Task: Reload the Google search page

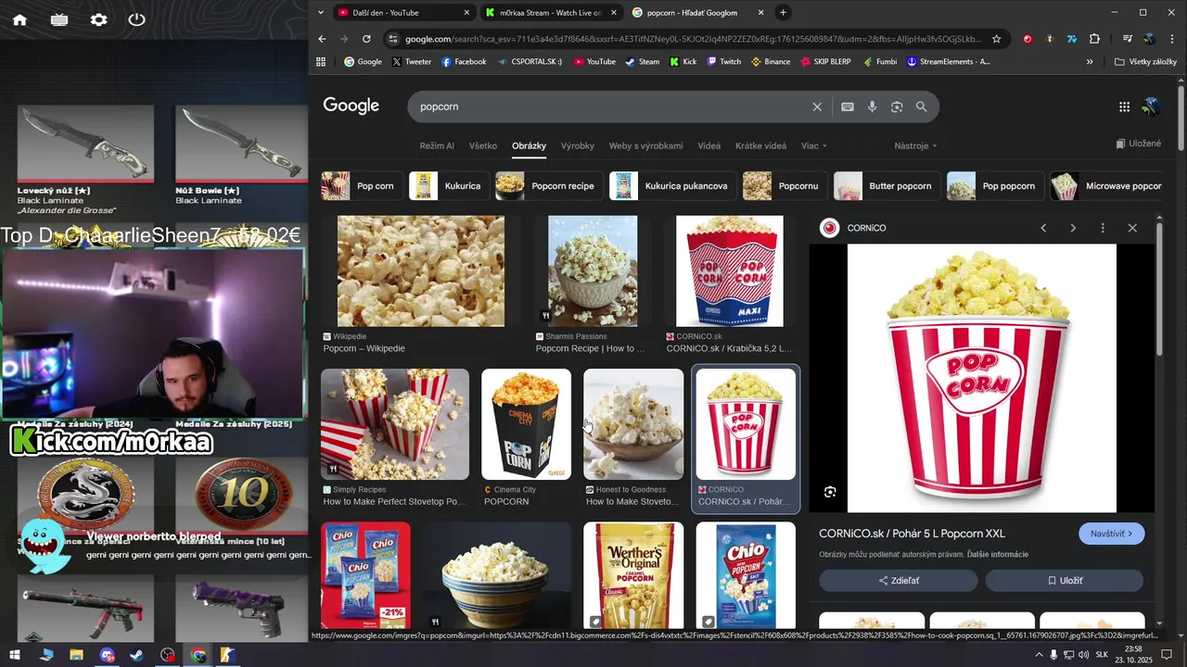Action: point(366,39)
